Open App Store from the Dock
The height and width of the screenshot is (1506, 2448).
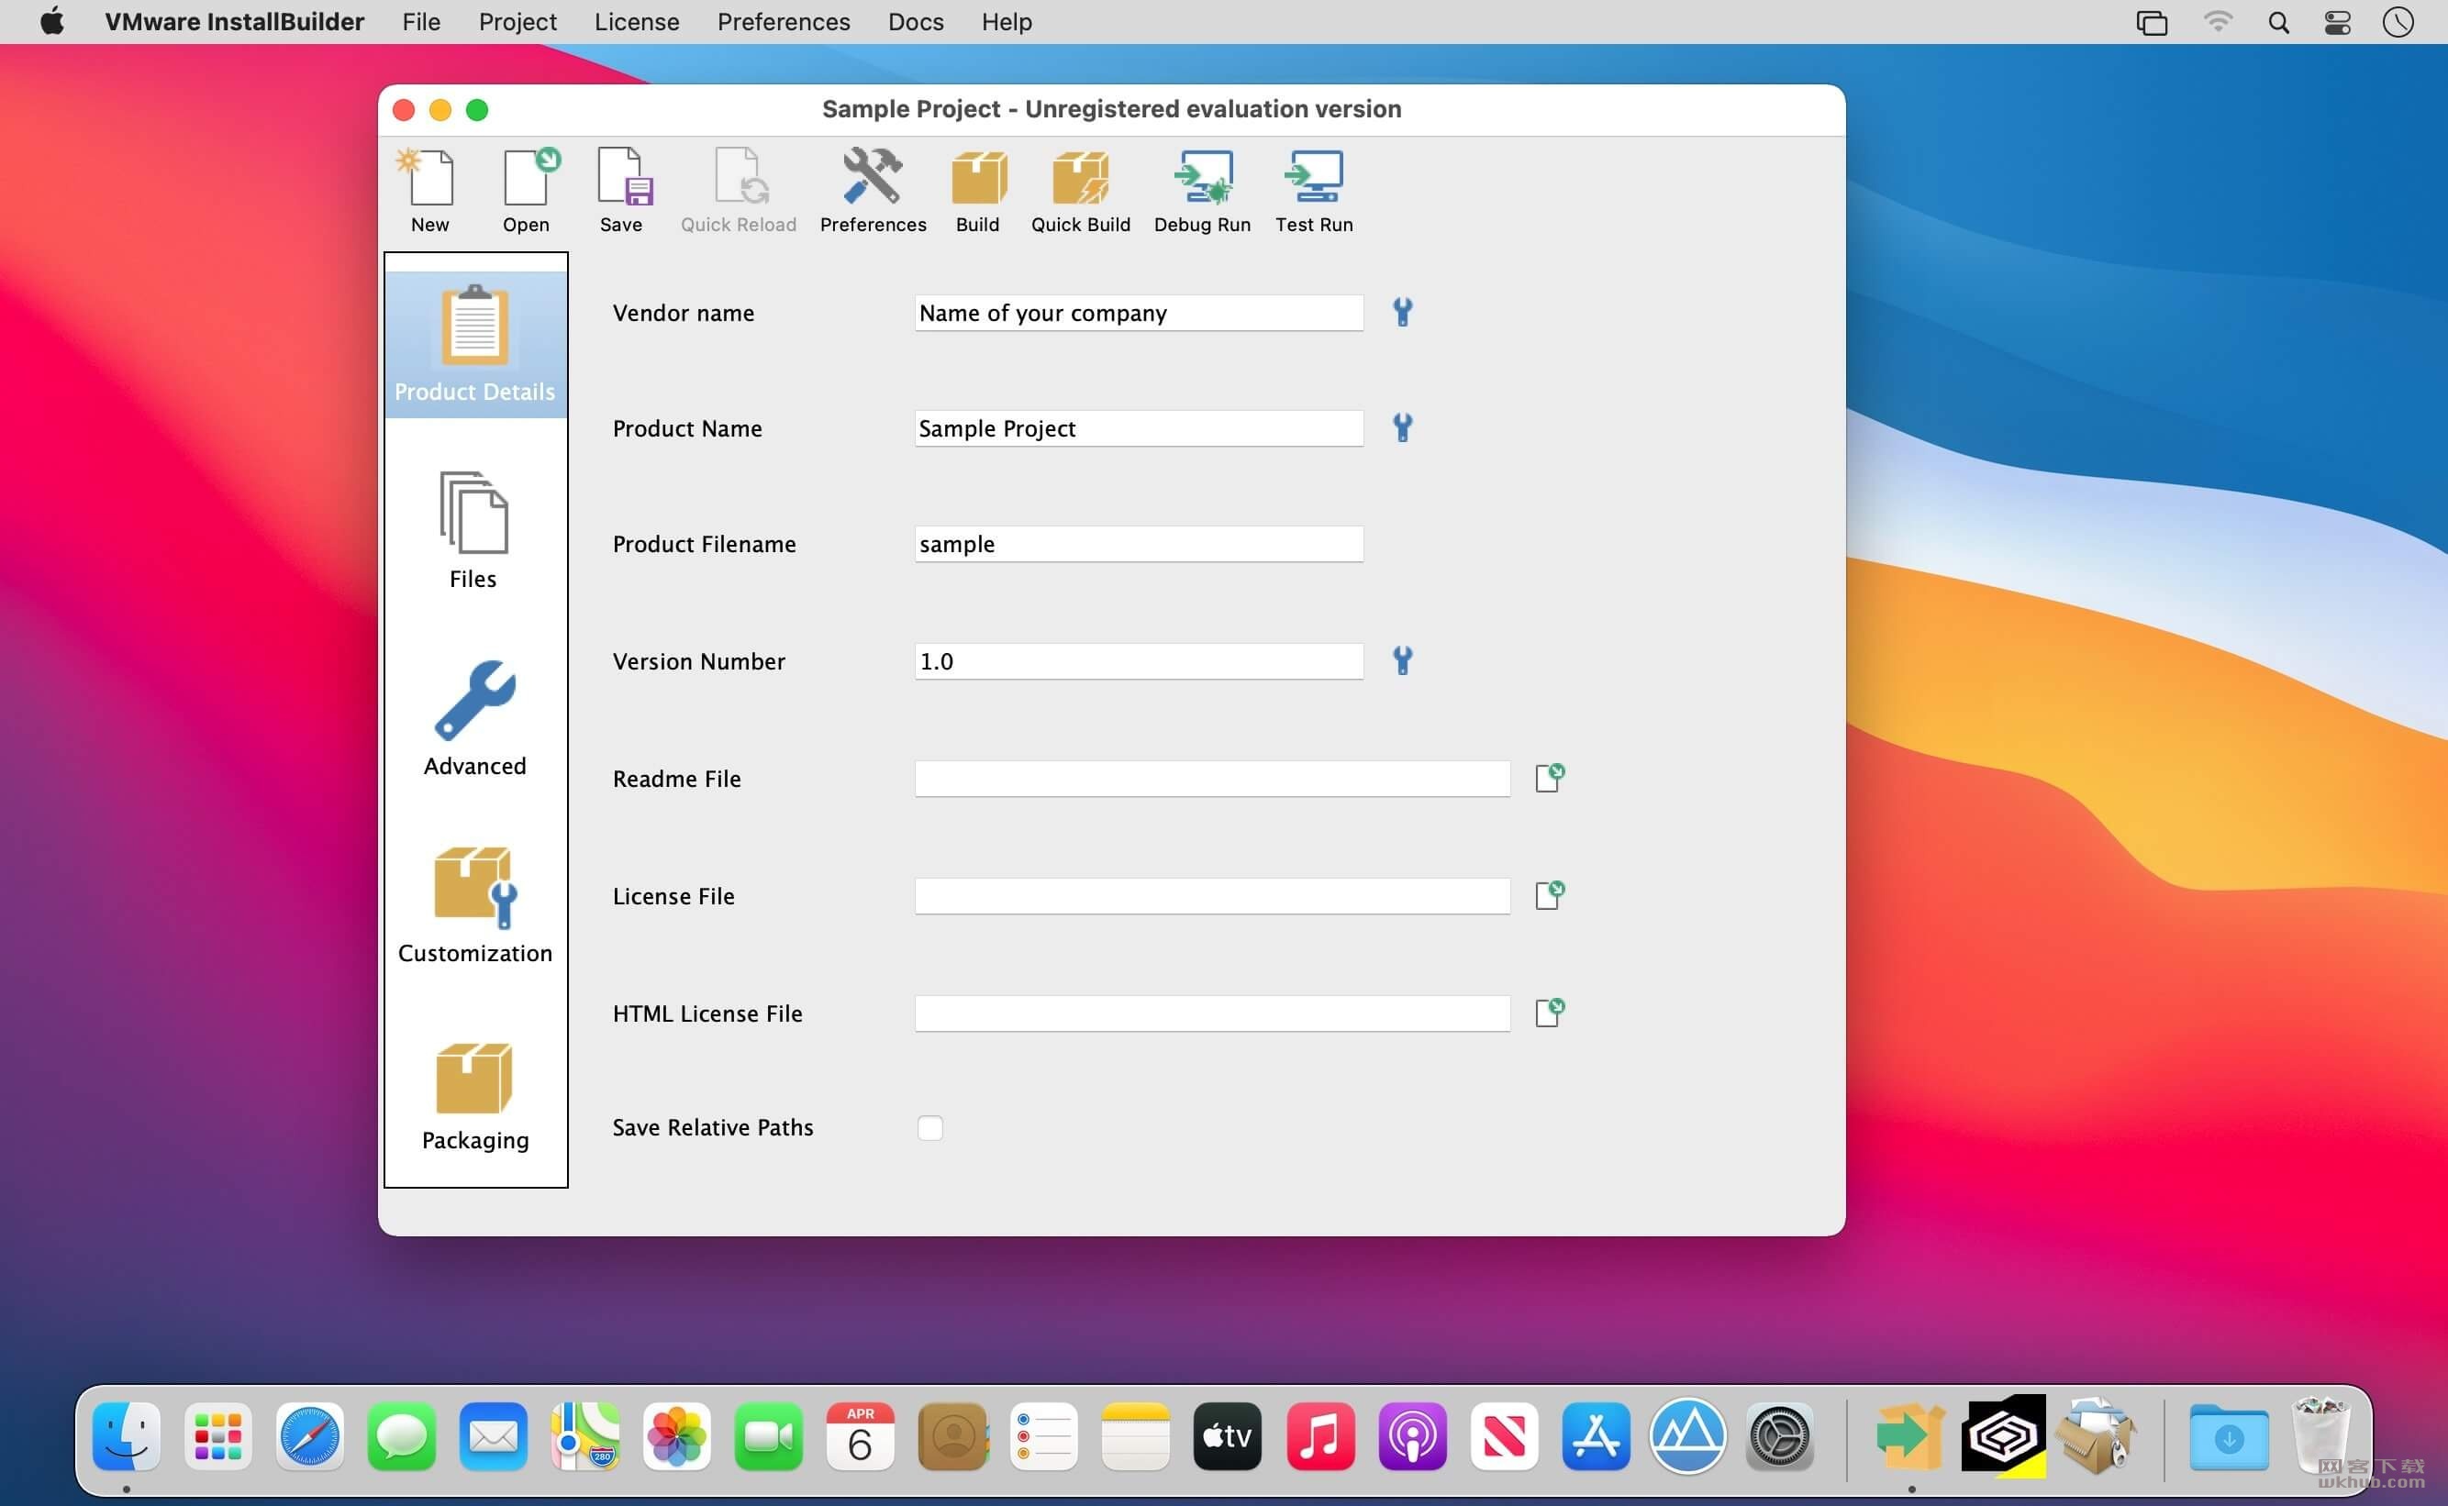click(1595, 1436)
